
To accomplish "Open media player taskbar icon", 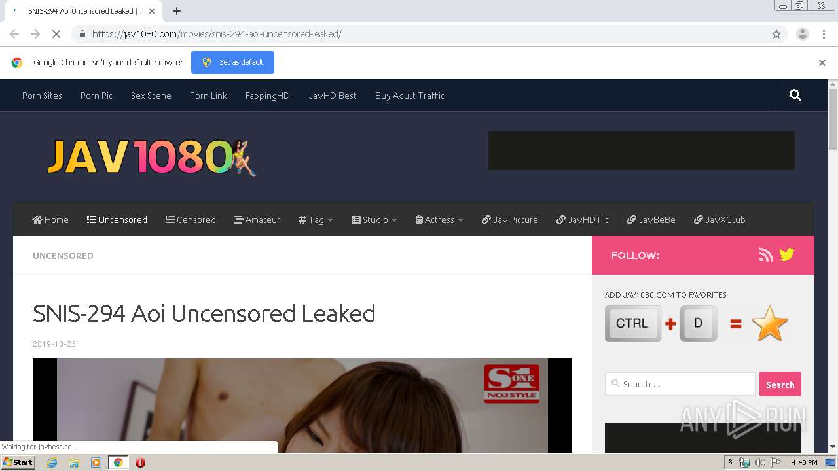I will [x=96, y=462].
